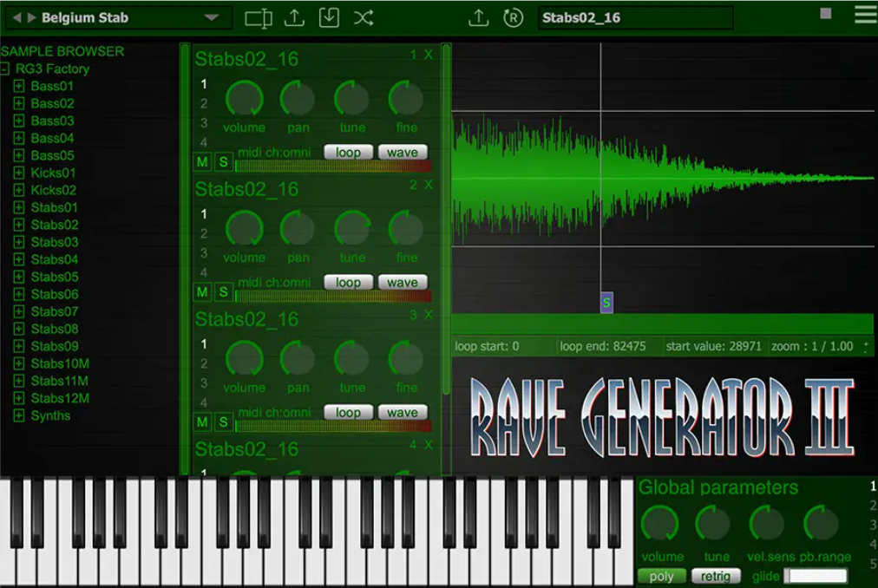Click the wave button on layer 1
This screenshot has width=878, height=588.
pyautogui.click(x=403, y=153)
